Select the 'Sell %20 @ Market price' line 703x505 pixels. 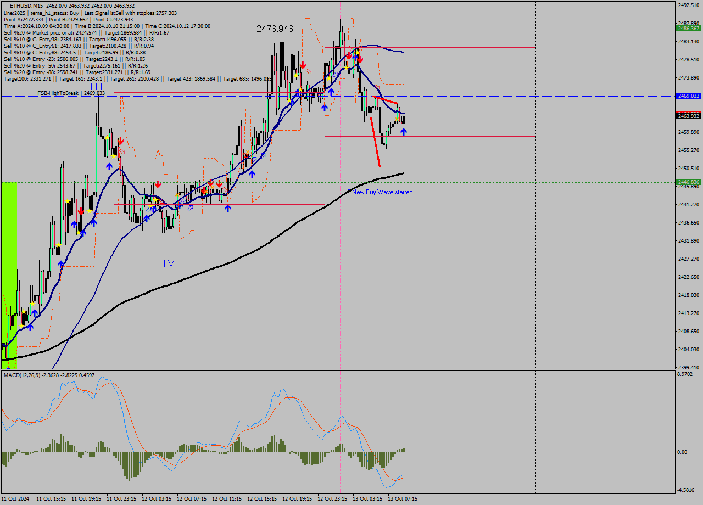(86, 32)
